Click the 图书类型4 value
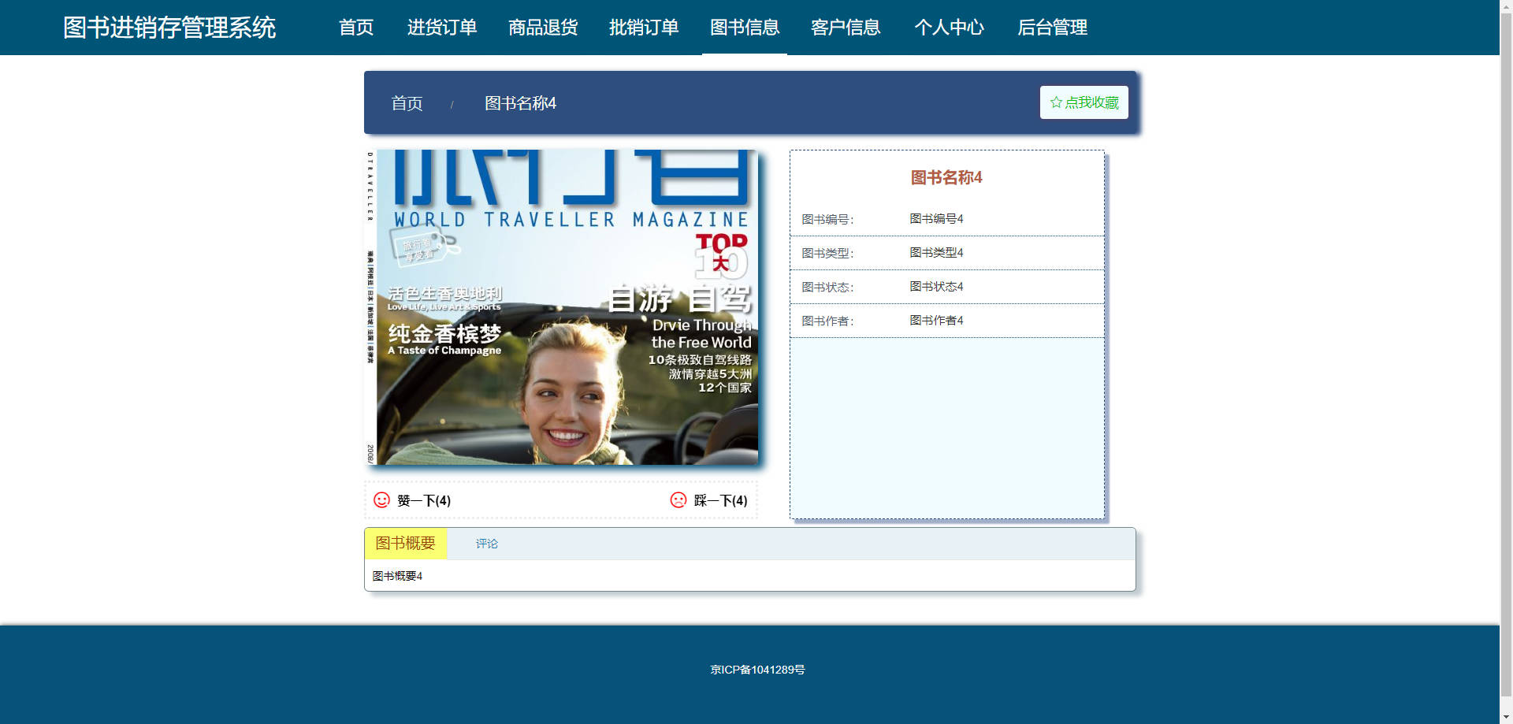Image resolution: width=1513 pixels, height=724 pixels. [936, 253]
